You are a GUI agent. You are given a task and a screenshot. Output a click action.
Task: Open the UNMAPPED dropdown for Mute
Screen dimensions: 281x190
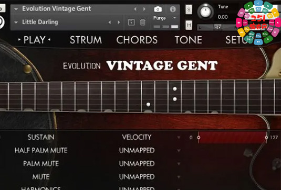tap(179, 177)
